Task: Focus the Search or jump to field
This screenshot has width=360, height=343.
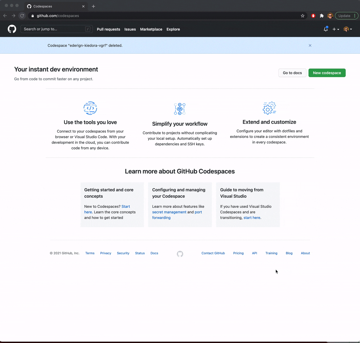Action: [56, 29]
